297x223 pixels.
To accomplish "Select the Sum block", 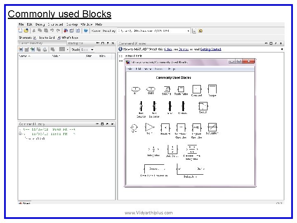I will [134, 128].
